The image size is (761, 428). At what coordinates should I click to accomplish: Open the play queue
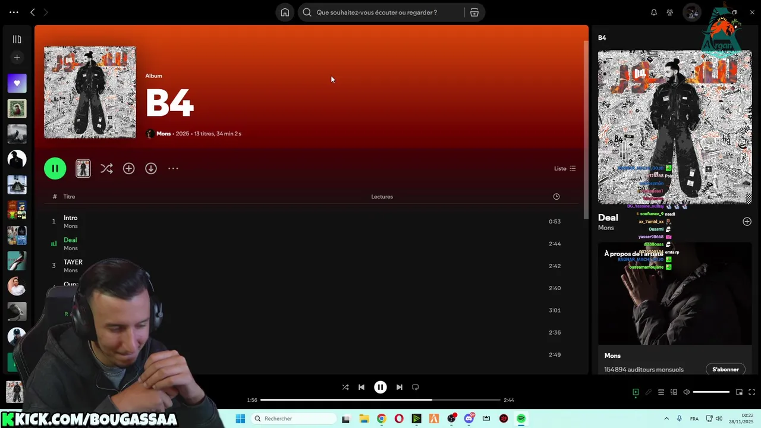pos(661,392)
